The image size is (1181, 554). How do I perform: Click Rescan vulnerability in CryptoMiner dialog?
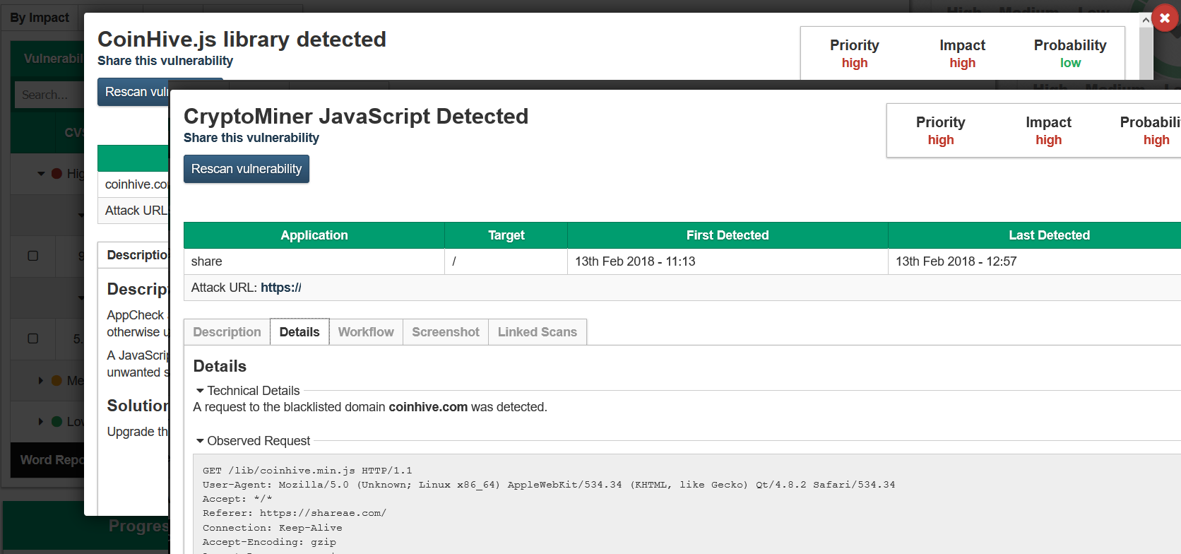pyautogui.click(x=246, y=169)
